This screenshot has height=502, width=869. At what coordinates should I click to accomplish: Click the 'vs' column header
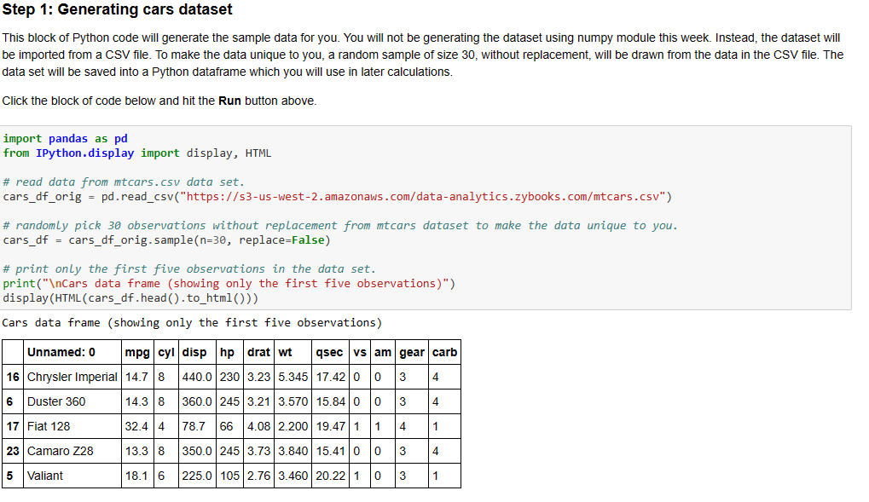(x=360, y=352)
